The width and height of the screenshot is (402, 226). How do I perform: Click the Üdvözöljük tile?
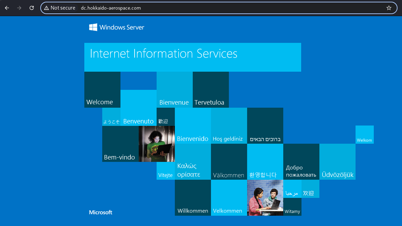click(337, 162)
